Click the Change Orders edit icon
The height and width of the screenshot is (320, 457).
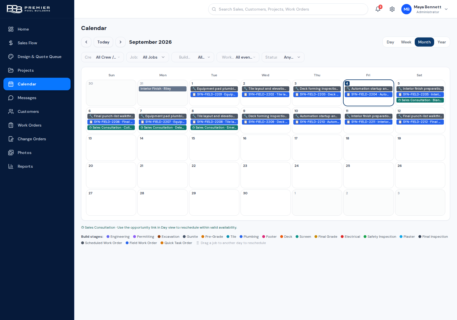(x=11, y=139)
